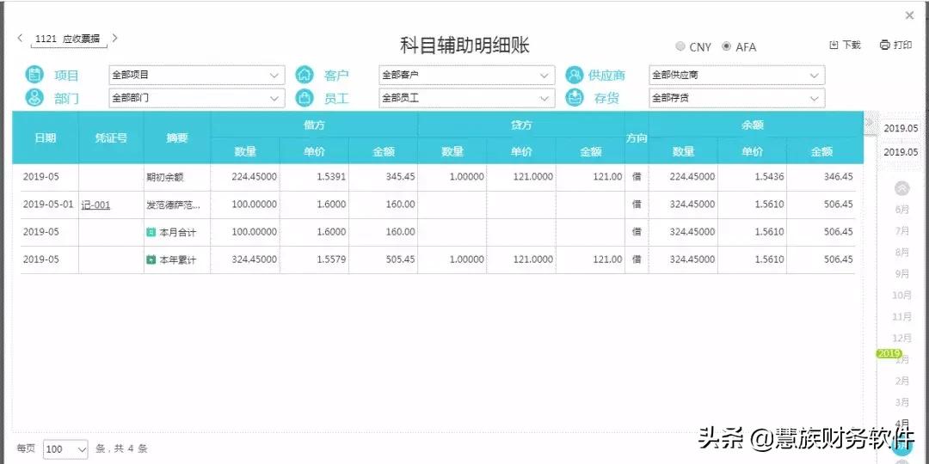Select 12月 in the month timeline
The width and height of the screenshot is (929, 464).
tap(901, 338)
